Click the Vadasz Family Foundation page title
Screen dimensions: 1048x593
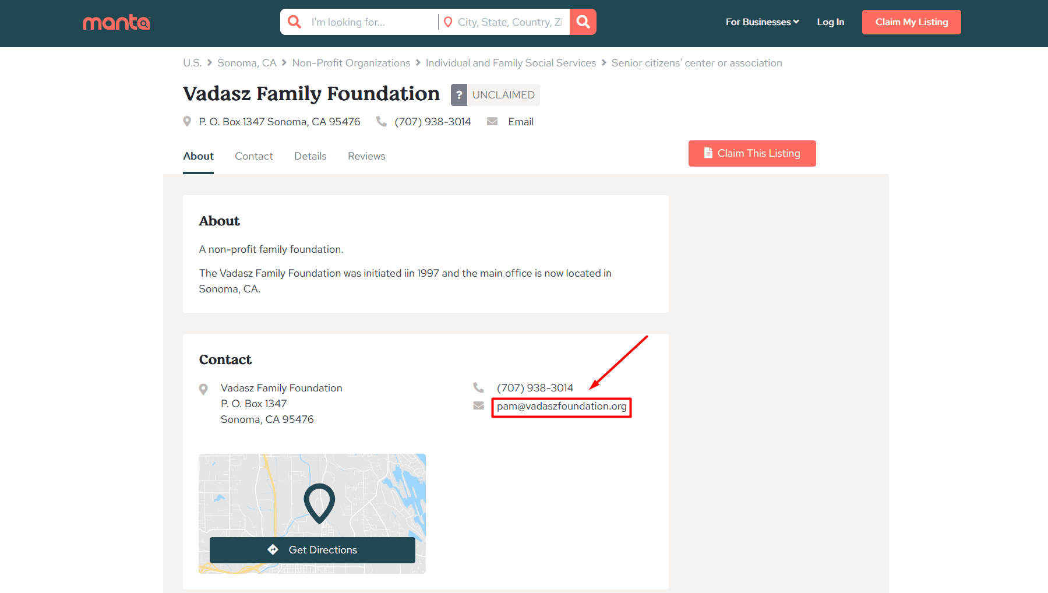pos(312,94)
